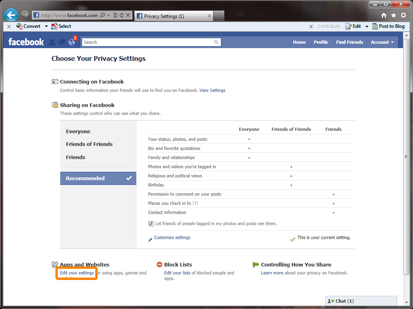Open the Account dropdown menu
413x309 pixels.
(x=382, y=42)
